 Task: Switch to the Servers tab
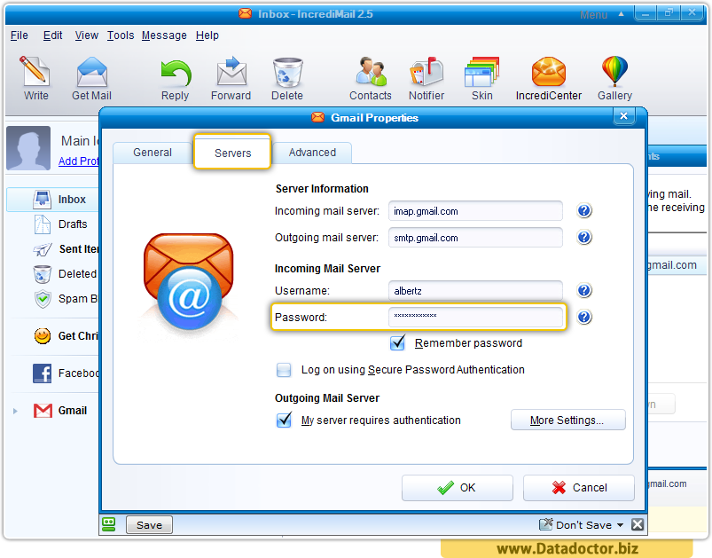232,153
